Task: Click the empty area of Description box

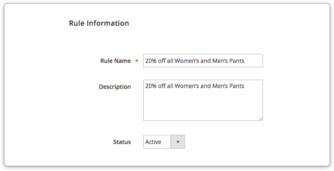Action: pyautogui.click(x=203, y=105)
